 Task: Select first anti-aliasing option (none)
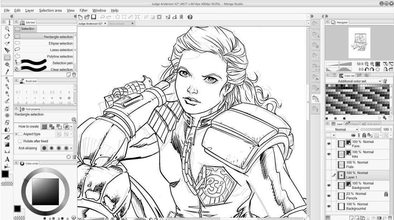(44, 148)
